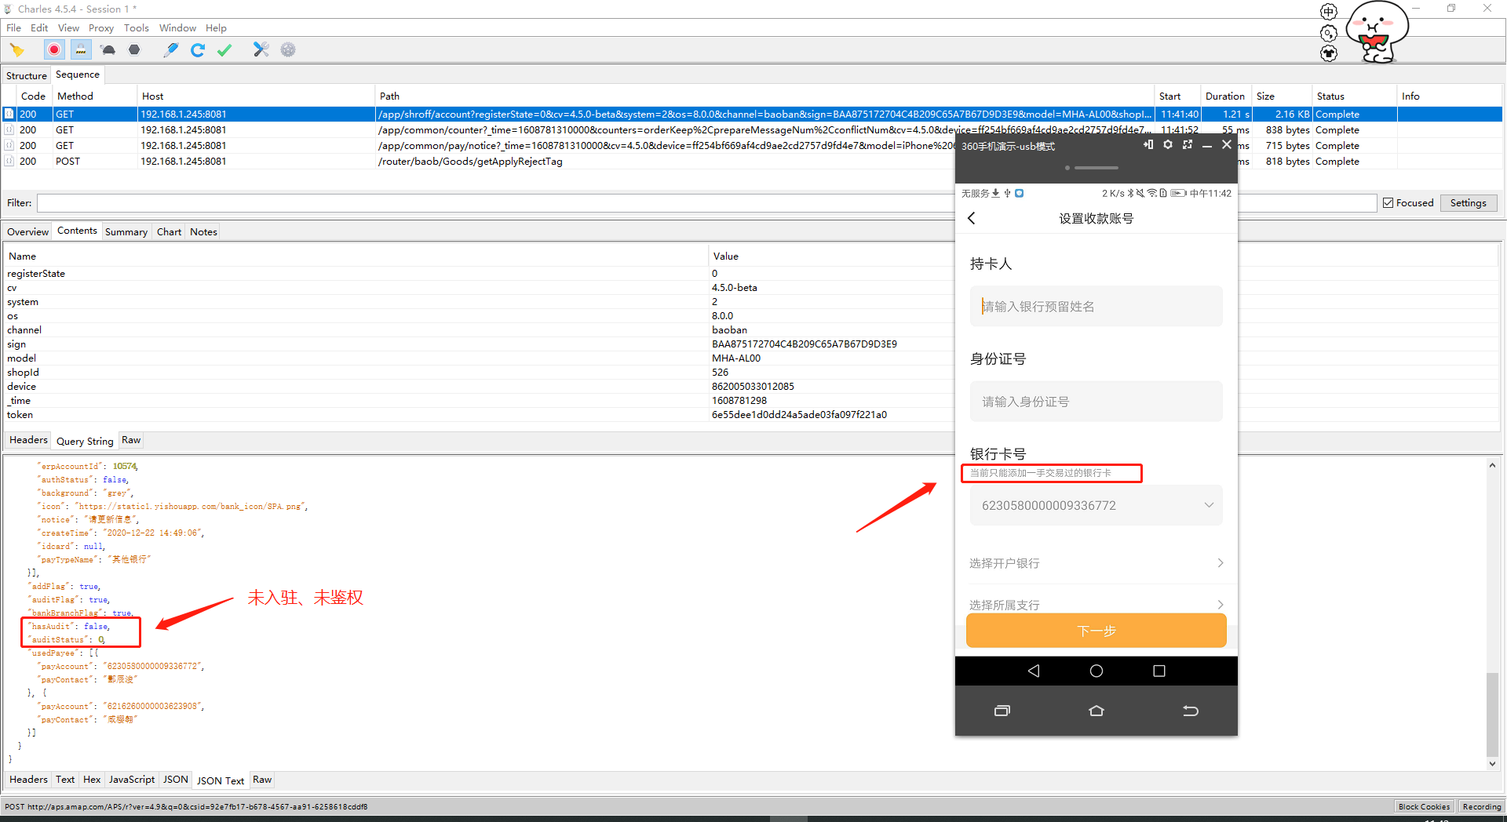
Task: Click the input method shirt skin icon
Action: (x=1328, y=53)
